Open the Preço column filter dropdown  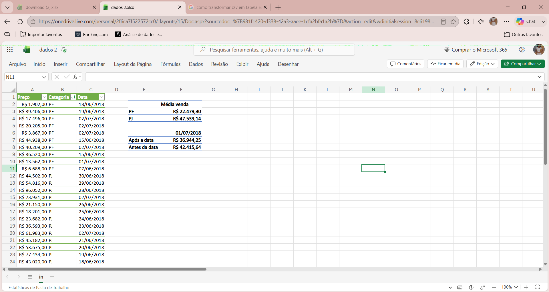pyautogui.click(x=44, y=97)
